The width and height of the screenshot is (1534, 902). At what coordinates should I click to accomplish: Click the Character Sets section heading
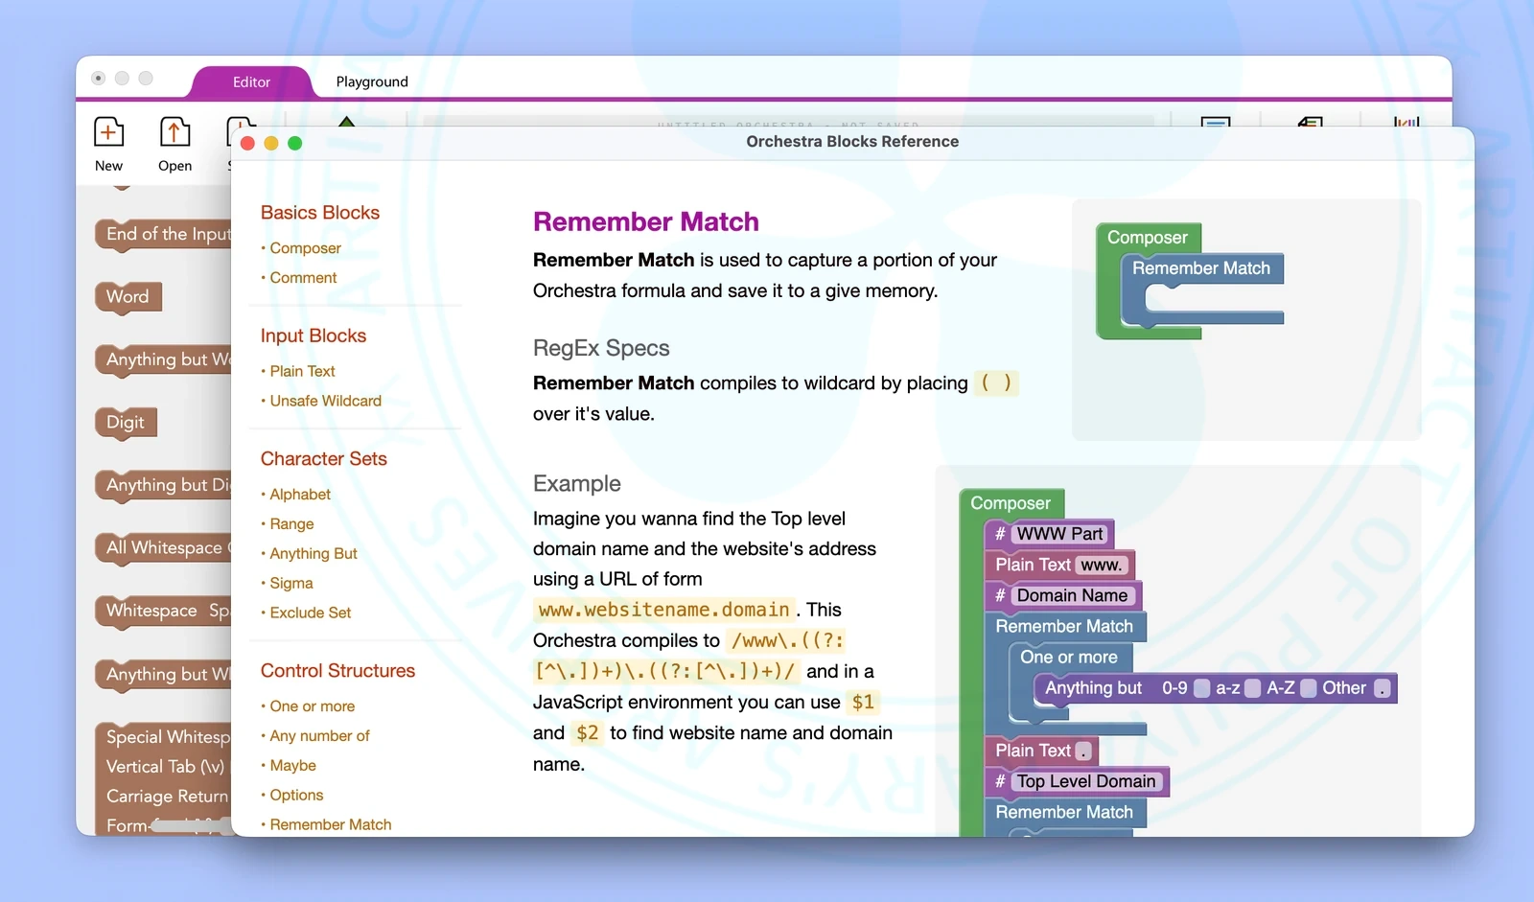(324, 459)
